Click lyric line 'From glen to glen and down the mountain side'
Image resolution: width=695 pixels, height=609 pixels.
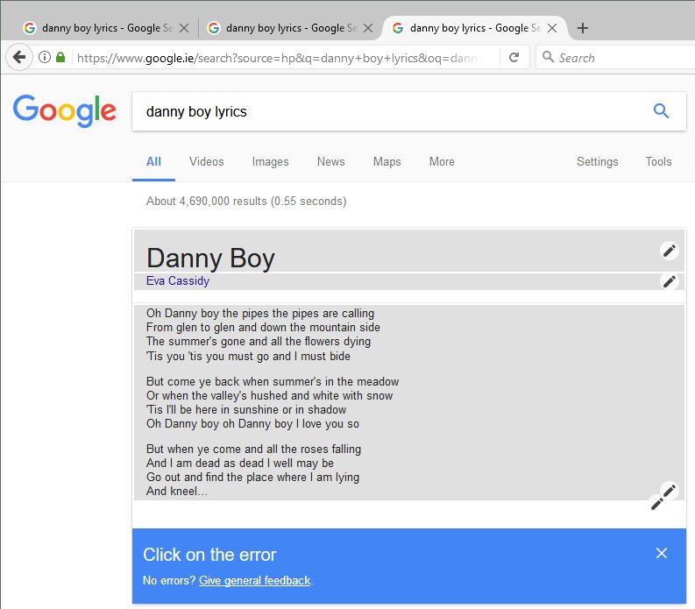[263, 328]
